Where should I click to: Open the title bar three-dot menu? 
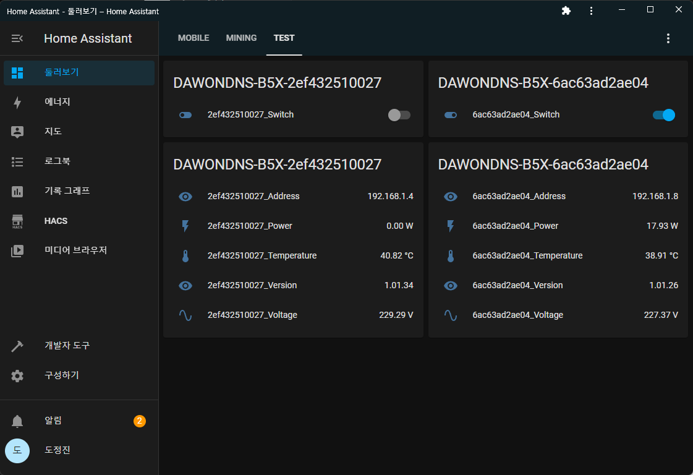592,11
